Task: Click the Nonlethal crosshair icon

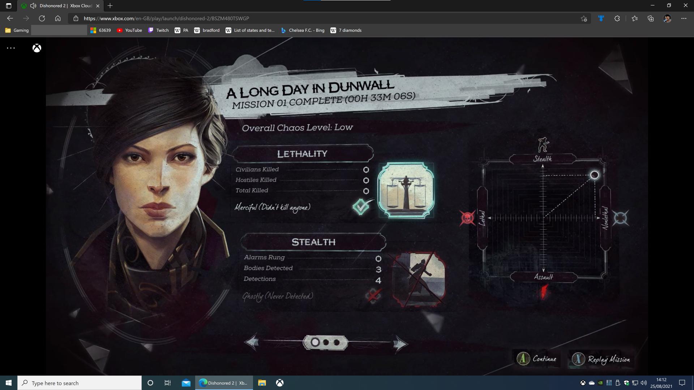Action: 621,218
